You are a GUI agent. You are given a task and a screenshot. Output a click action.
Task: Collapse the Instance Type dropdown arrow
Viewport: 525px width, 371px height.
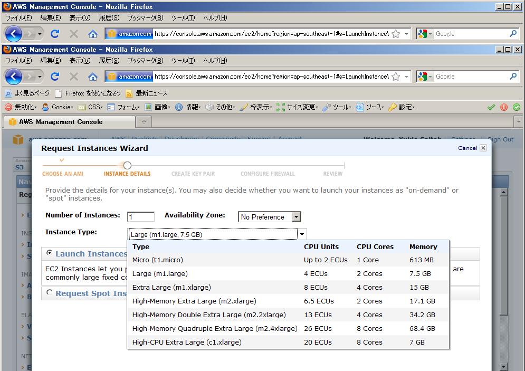pos(302,234)
